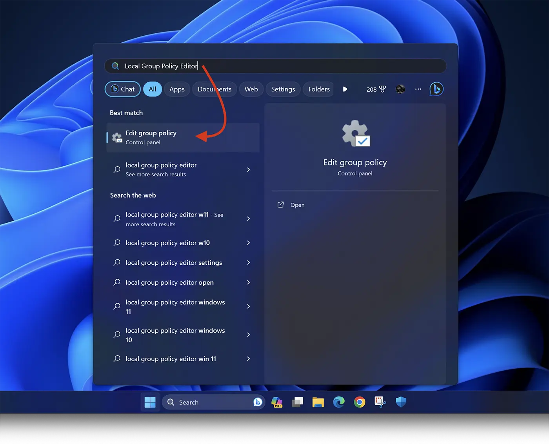Click the Edit group policy gear icon in results
This screenshot has height=444, width=549.
coord(117,138)
